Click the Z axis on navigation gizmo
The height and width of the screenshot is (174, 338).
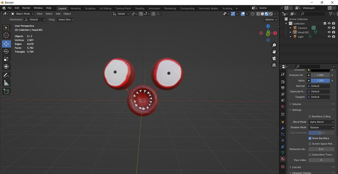[268, 26]
